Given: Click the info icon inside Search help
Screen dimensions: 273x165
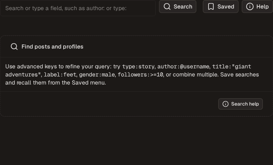Looking at the screenshot, I should click(226, 104).
